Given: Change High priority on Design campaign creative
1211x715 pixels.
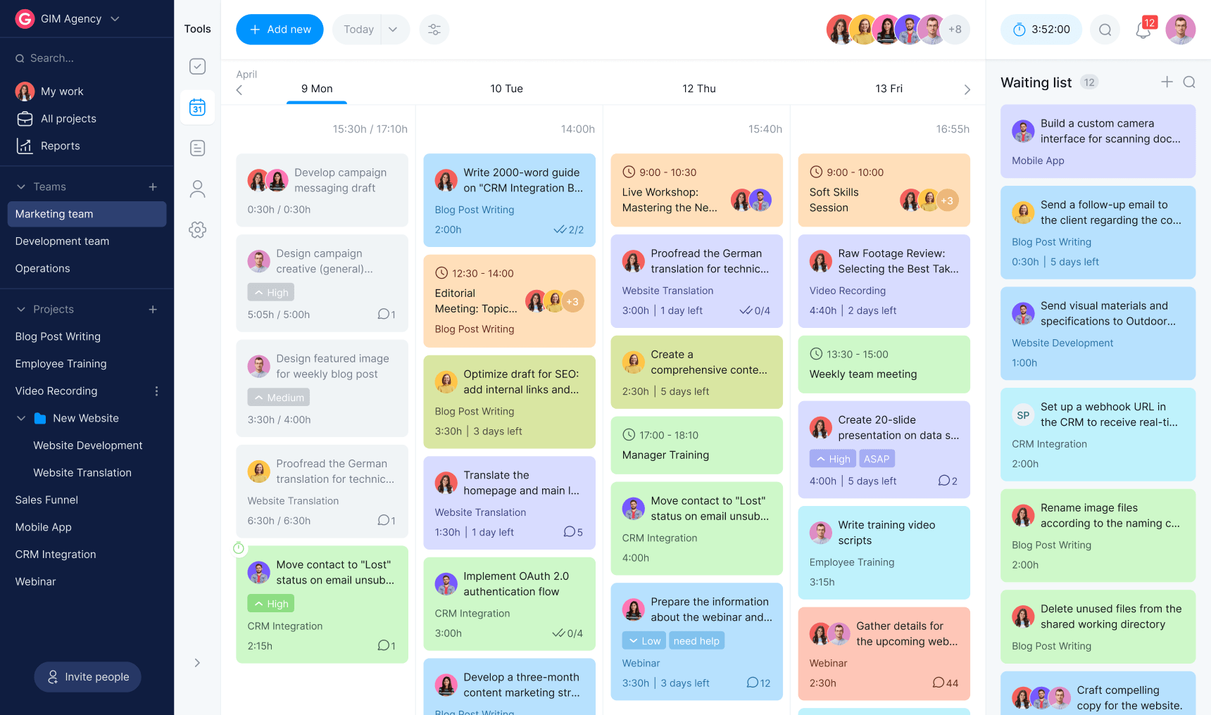Looking at the screenshot, I should pyautogui.click(x=271, y=292).
